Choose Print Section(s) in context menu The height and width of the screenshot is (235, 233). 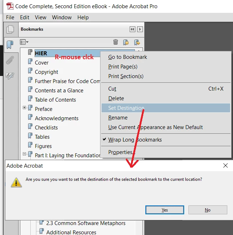pyautogui.click(x=166, y=76)
